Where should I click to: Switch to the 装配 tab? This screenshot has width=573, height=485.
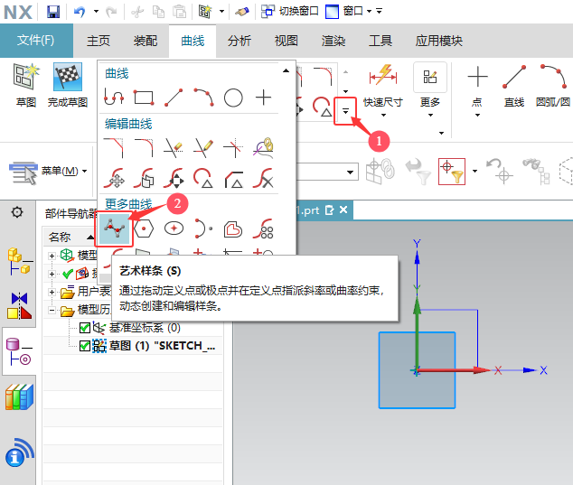(x=146, y=41)
